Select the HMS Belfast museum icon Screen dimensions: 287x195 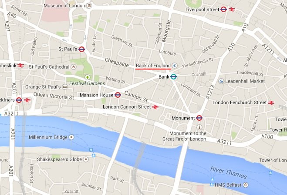246,185
